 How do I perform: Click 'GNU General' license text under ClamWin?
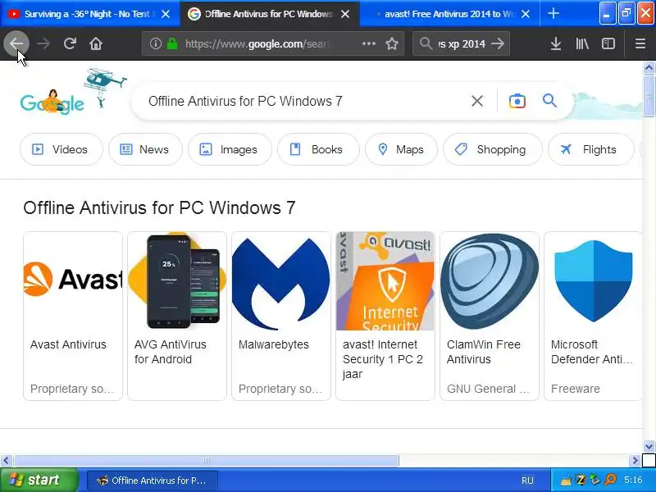click(488, 389)
